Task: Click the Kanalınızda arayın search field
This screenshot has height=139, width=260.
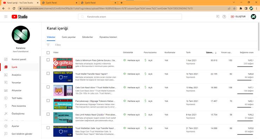Action: pos(130,16)
